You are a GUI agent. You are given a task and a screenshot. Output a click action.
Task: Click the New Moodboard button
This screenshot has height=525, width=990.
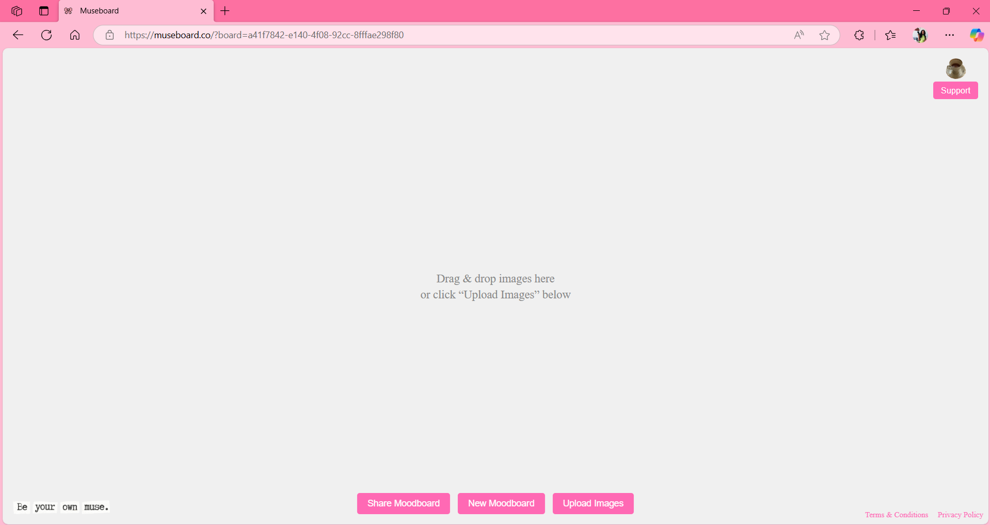[x=501, y=503]
